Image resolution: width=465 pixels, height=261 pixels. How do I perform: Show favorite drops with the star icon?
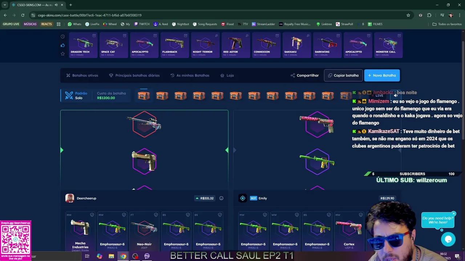pos(63,54)
